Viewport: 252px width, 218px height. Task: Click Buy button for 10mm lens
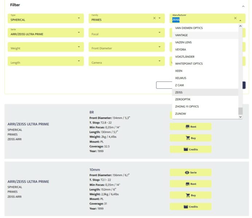click(x=190, y=195)
